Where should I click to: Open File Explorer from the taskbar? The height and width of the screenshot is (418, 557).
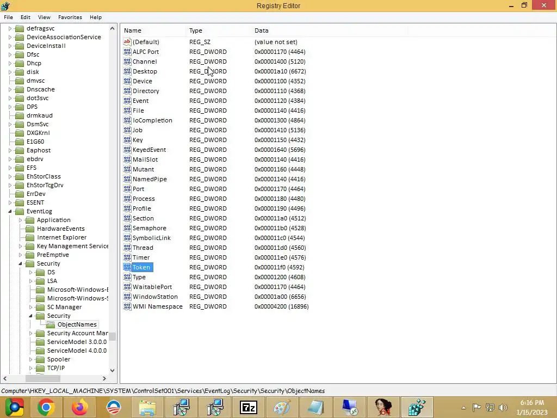pos(147,407)
